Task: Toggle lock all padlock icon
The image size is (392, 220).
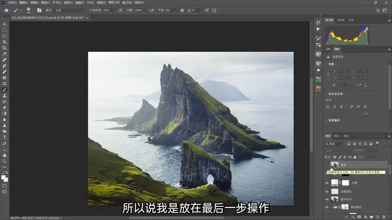Action: point(355,157)
